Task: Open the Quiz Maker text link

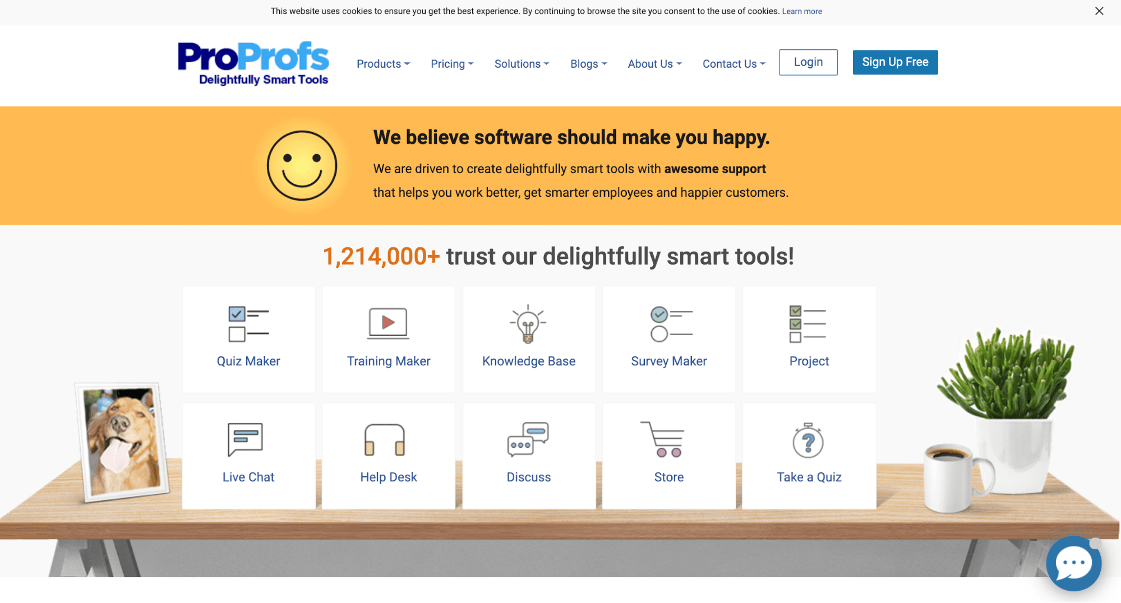Action: 248,361
